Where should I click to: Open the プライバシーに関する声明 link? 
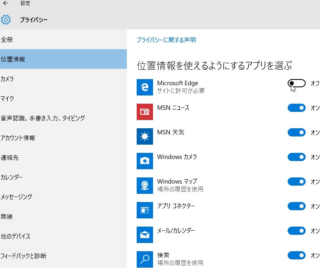(x=166, y=40)
